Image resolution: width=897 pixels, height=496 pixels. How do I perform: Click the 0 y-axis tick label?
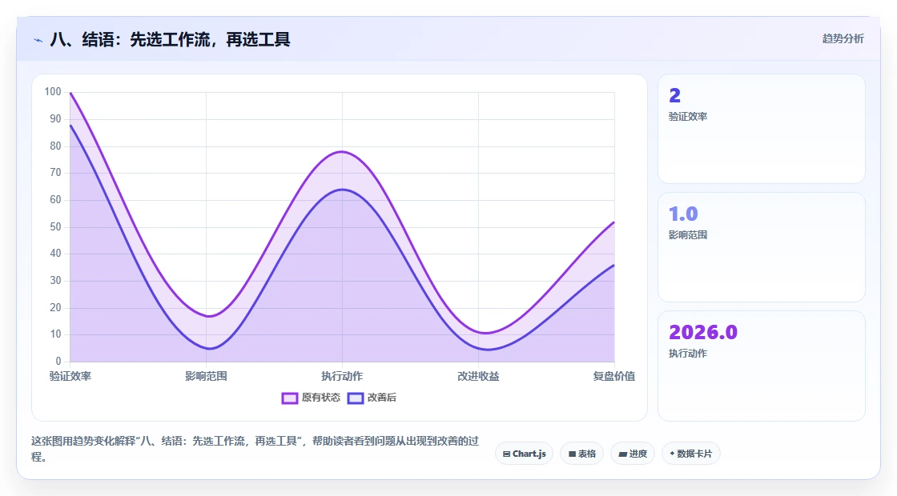pos(58,361)
